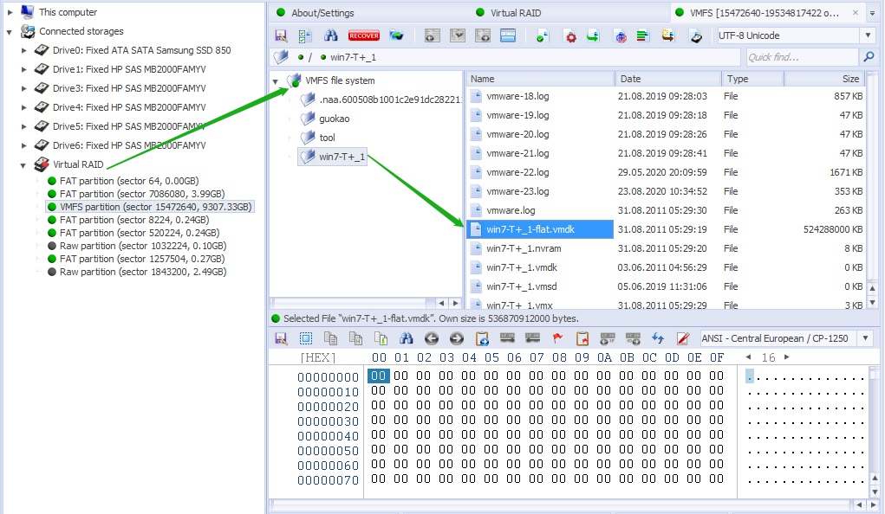Screen dimensions: 885x514
Task: Decrease the hex bytes-per-row with the left arrow
Action: pyautogui.click(x=748, y=357)
